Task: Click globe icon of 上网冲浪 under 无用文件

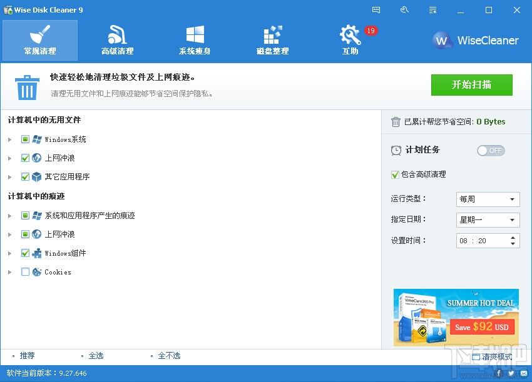Action: (37, 158)
